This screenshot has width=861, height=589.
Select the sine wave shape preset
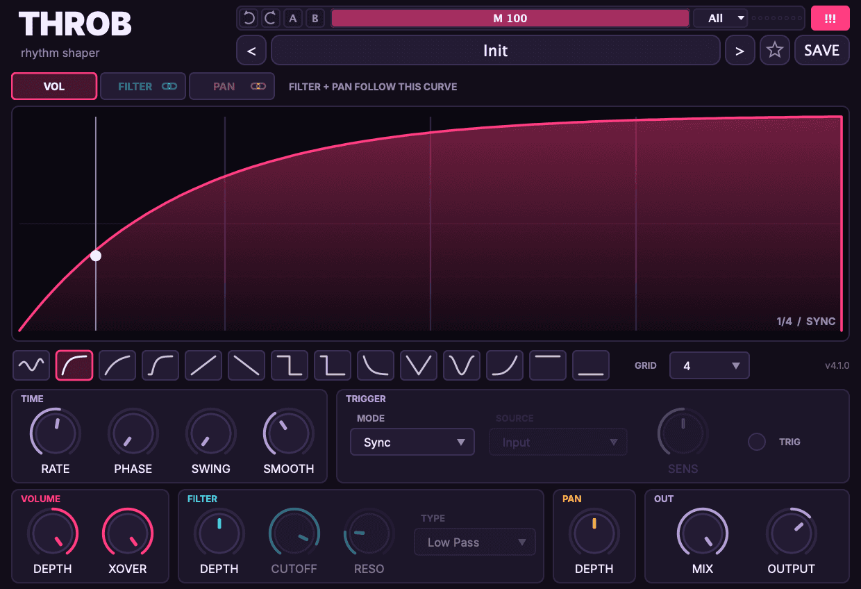click(x=31, y=365)
